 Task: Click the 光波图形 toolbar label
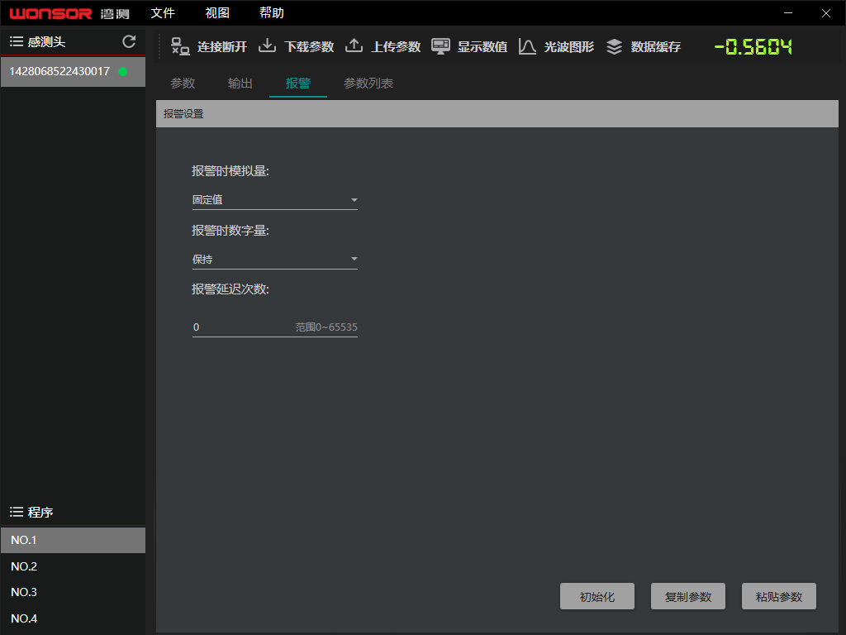tap(569, 47)
